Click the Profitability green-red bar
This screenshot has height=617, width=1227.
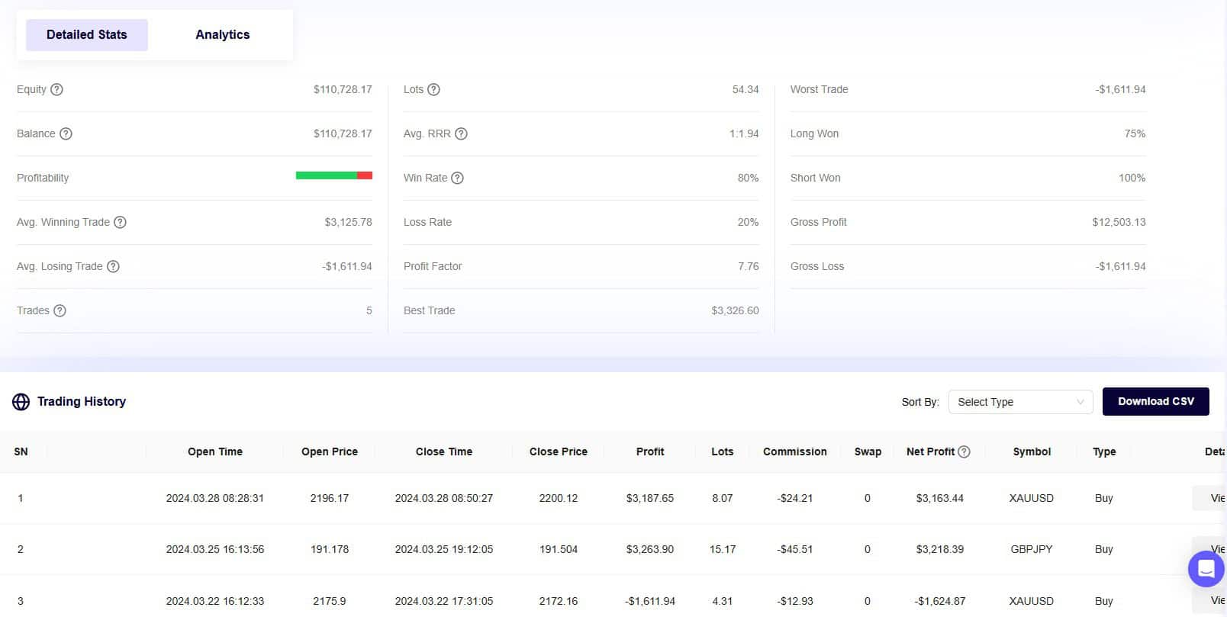tap(333, 175)
